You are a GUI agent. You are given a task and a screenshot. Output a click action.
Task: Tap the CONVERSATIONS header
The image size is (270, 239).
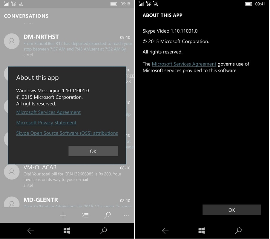point(26,16)
